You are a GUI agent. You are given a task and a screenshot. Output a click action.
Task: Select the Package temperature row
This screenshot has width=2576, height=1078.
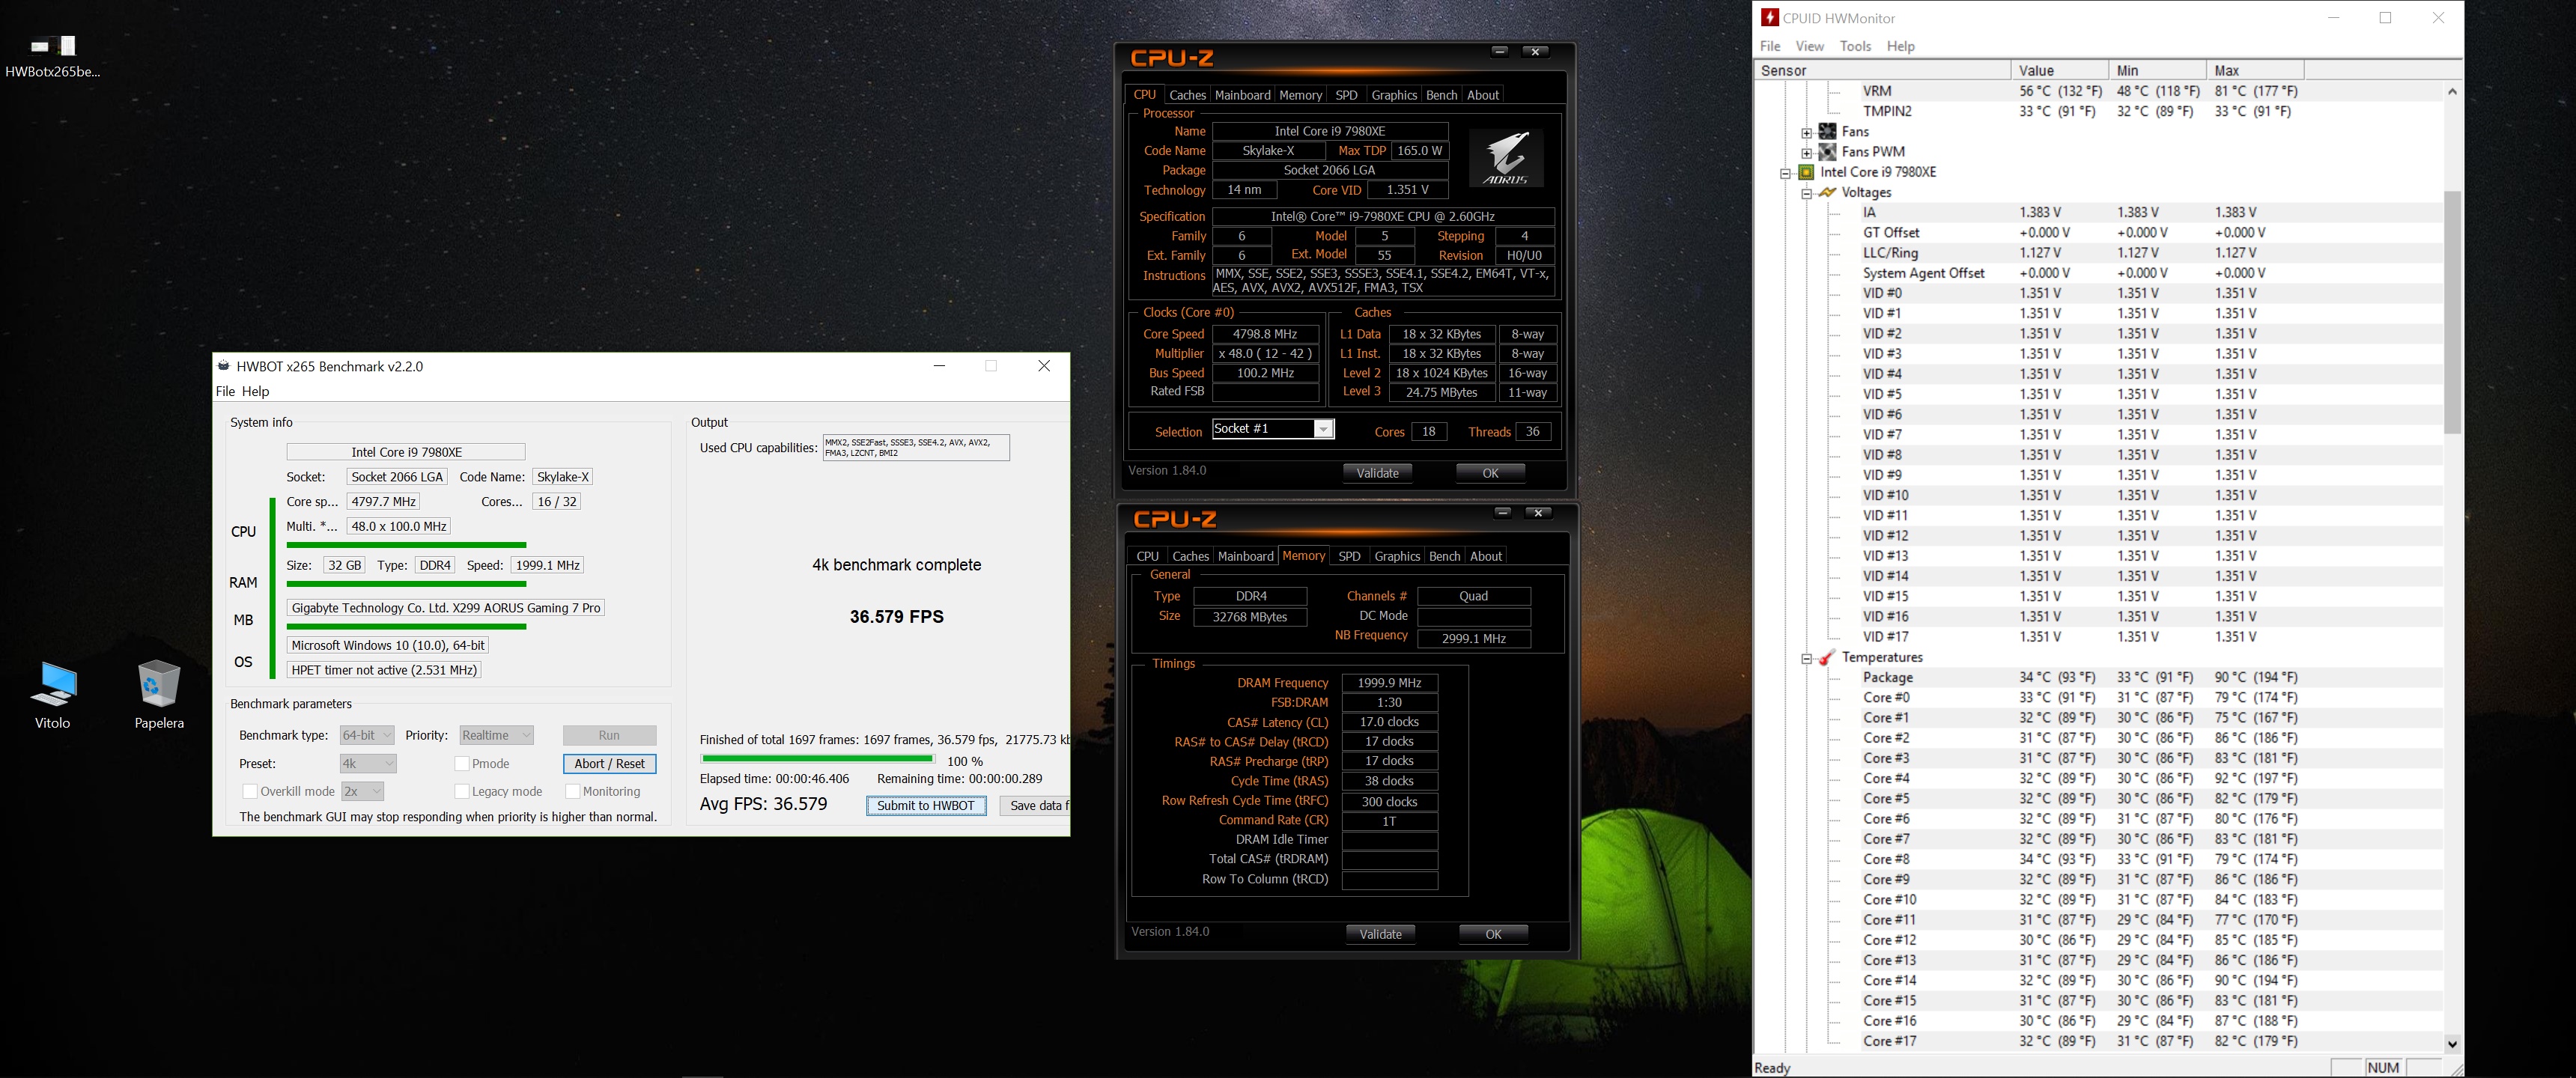pyautogui.click(x=2098, y=677)
